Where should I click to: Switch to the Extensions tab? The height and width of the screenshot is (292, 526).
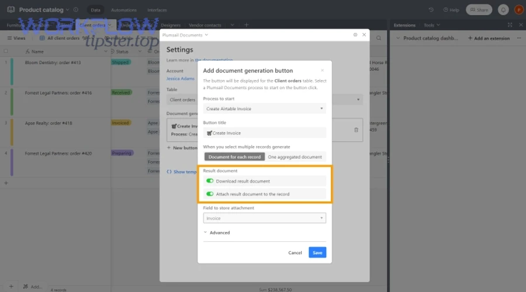tap(404, 25)
